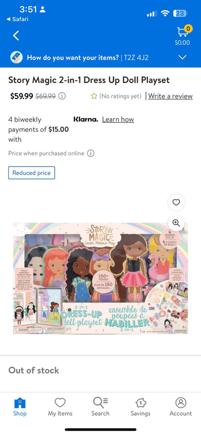Zoom the product image with magnifier icon

click(176, 223)
